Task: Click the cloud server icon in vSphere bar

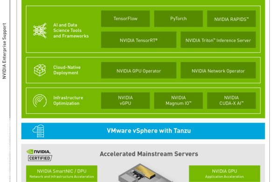Action: coord(38,131)
